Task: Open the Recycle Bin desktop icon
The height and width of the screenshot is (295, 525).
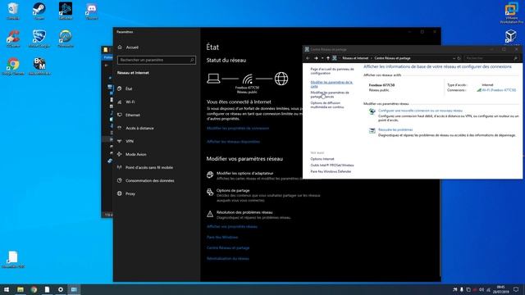Action: pos(13,11)
